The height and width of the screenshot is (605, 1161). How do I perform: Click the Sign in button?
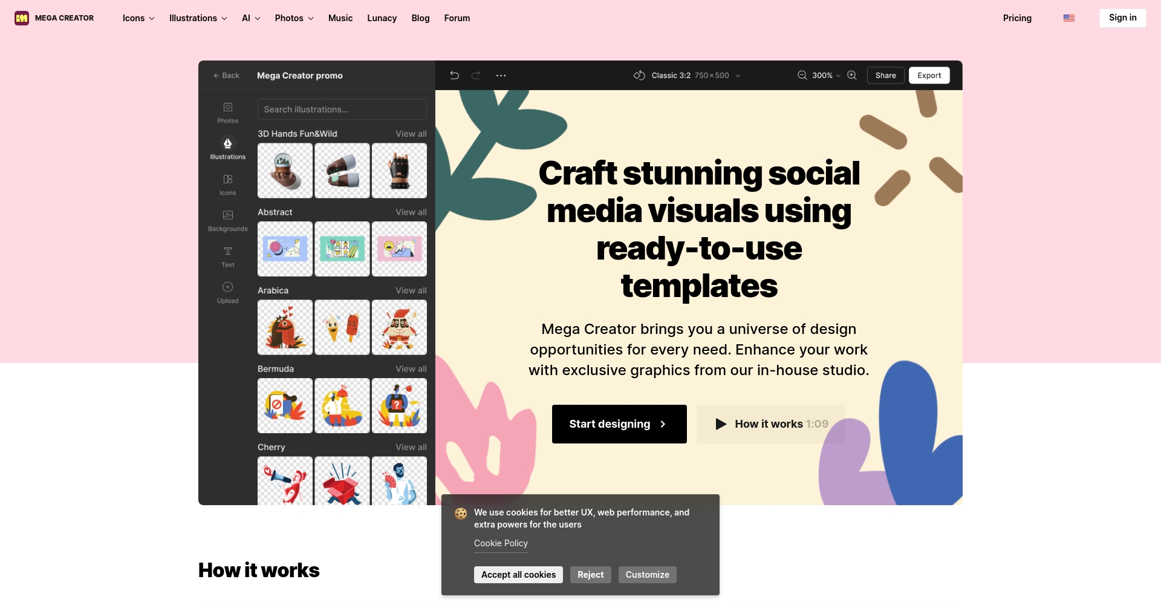[x=1123, y=18]
